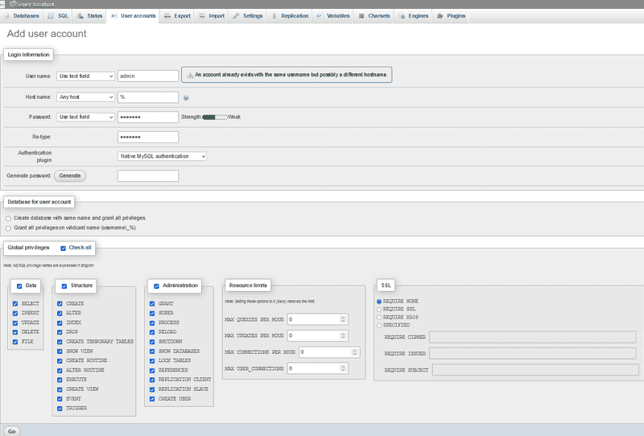The height and width of the screenshot is (436, 644).
Task: Click the User accounts tab icon
Action: (114, 16)
